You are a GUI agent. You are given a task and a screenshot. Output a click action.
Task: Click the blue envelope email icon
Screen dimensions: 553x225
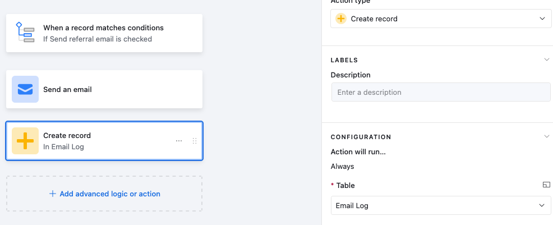[x=25, y=89]
